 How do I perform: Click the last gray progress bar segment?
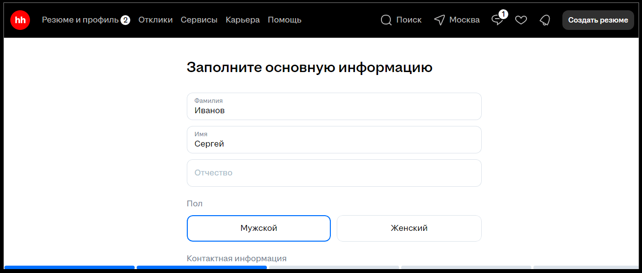[585, 268]
